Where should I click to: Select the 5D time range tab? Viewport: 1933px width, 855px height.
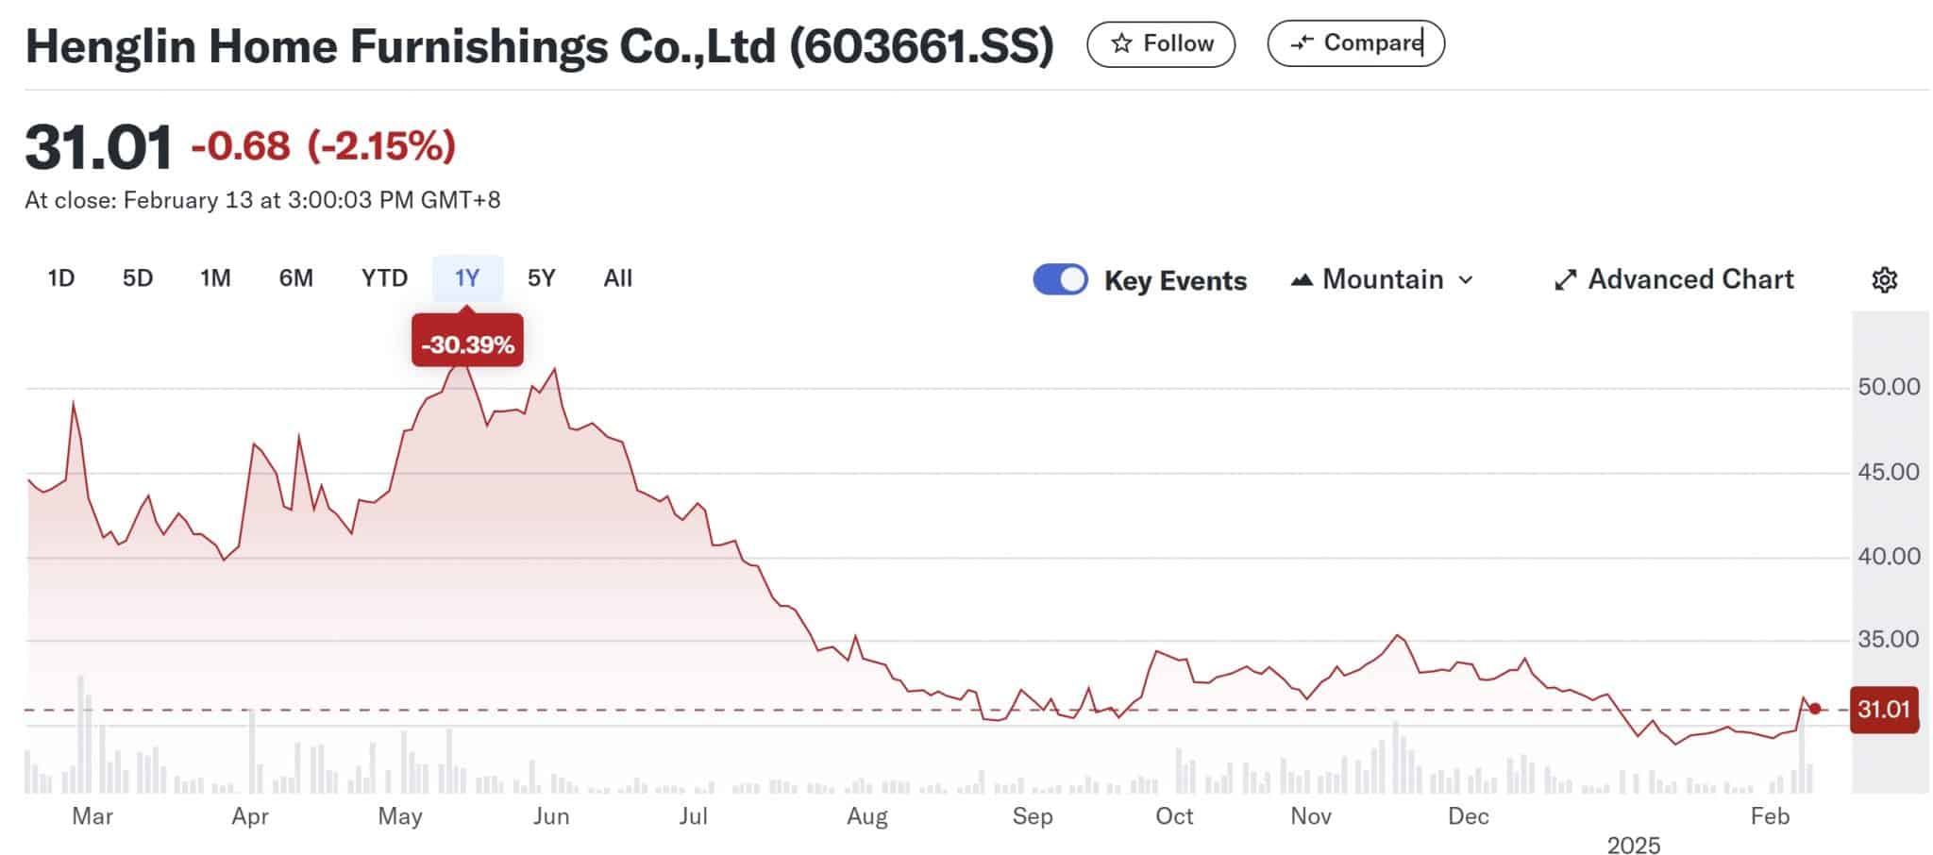(x=138, y=278)
